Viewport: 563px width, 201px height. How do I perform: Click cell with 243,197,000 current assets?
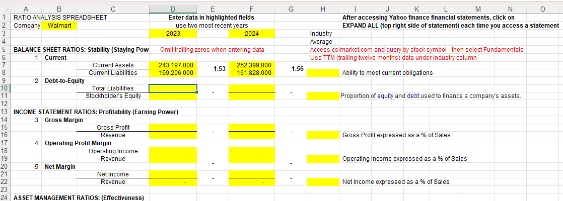(x=173, y=65)
